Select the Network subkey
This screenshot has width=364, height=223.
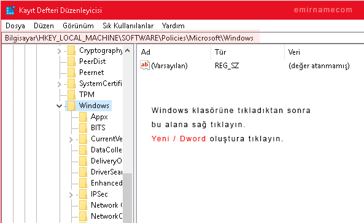[106, 205]
